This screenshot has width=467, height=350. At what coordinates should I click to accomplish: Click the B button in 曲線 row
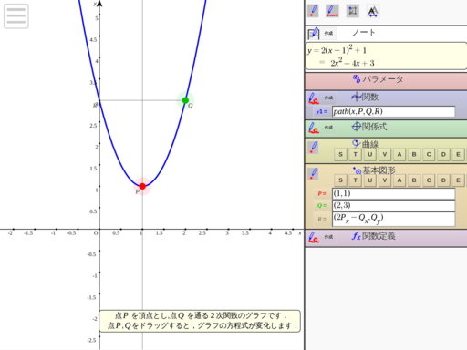coord(414,154)
